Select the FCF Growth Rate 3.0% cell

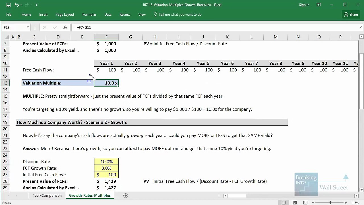[106, 168]
